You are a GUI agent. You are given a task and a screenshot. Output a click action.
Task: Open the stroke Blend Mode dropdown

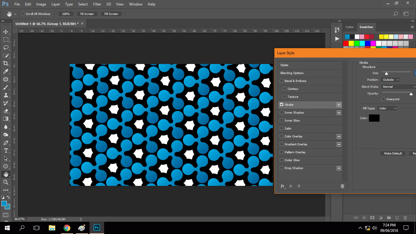click(398, 87)
